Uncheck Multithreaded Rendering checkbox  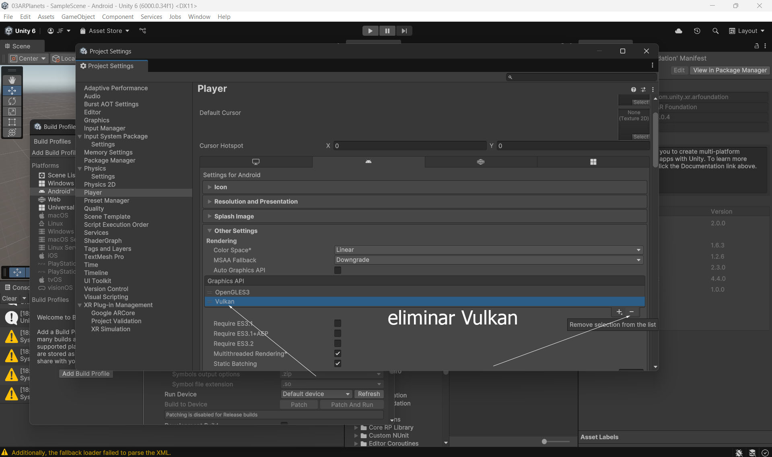[338, 354]
